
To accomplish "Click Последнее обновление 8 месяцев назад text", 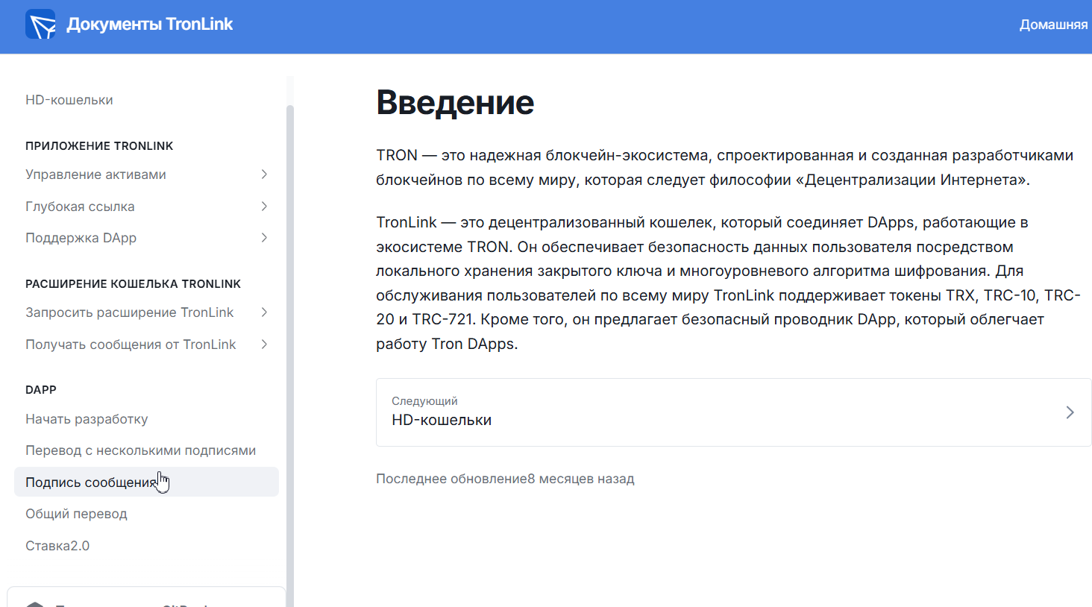I will (505, 479).
